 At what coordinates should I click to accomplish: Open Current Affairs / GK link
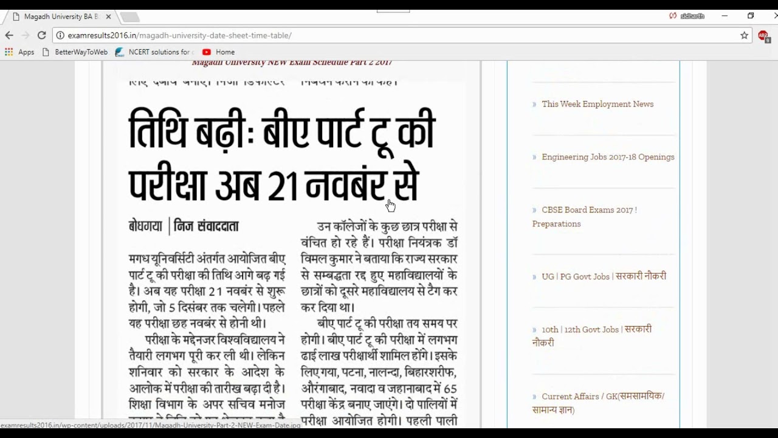click(598, 403)
